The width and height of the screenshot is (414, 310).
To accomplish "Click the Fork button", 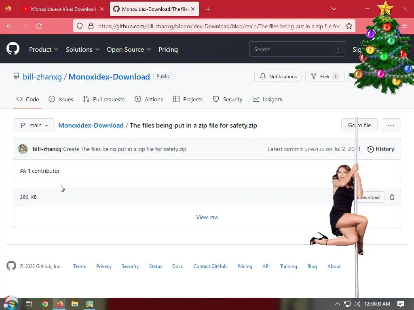I will tap(325, 76).
